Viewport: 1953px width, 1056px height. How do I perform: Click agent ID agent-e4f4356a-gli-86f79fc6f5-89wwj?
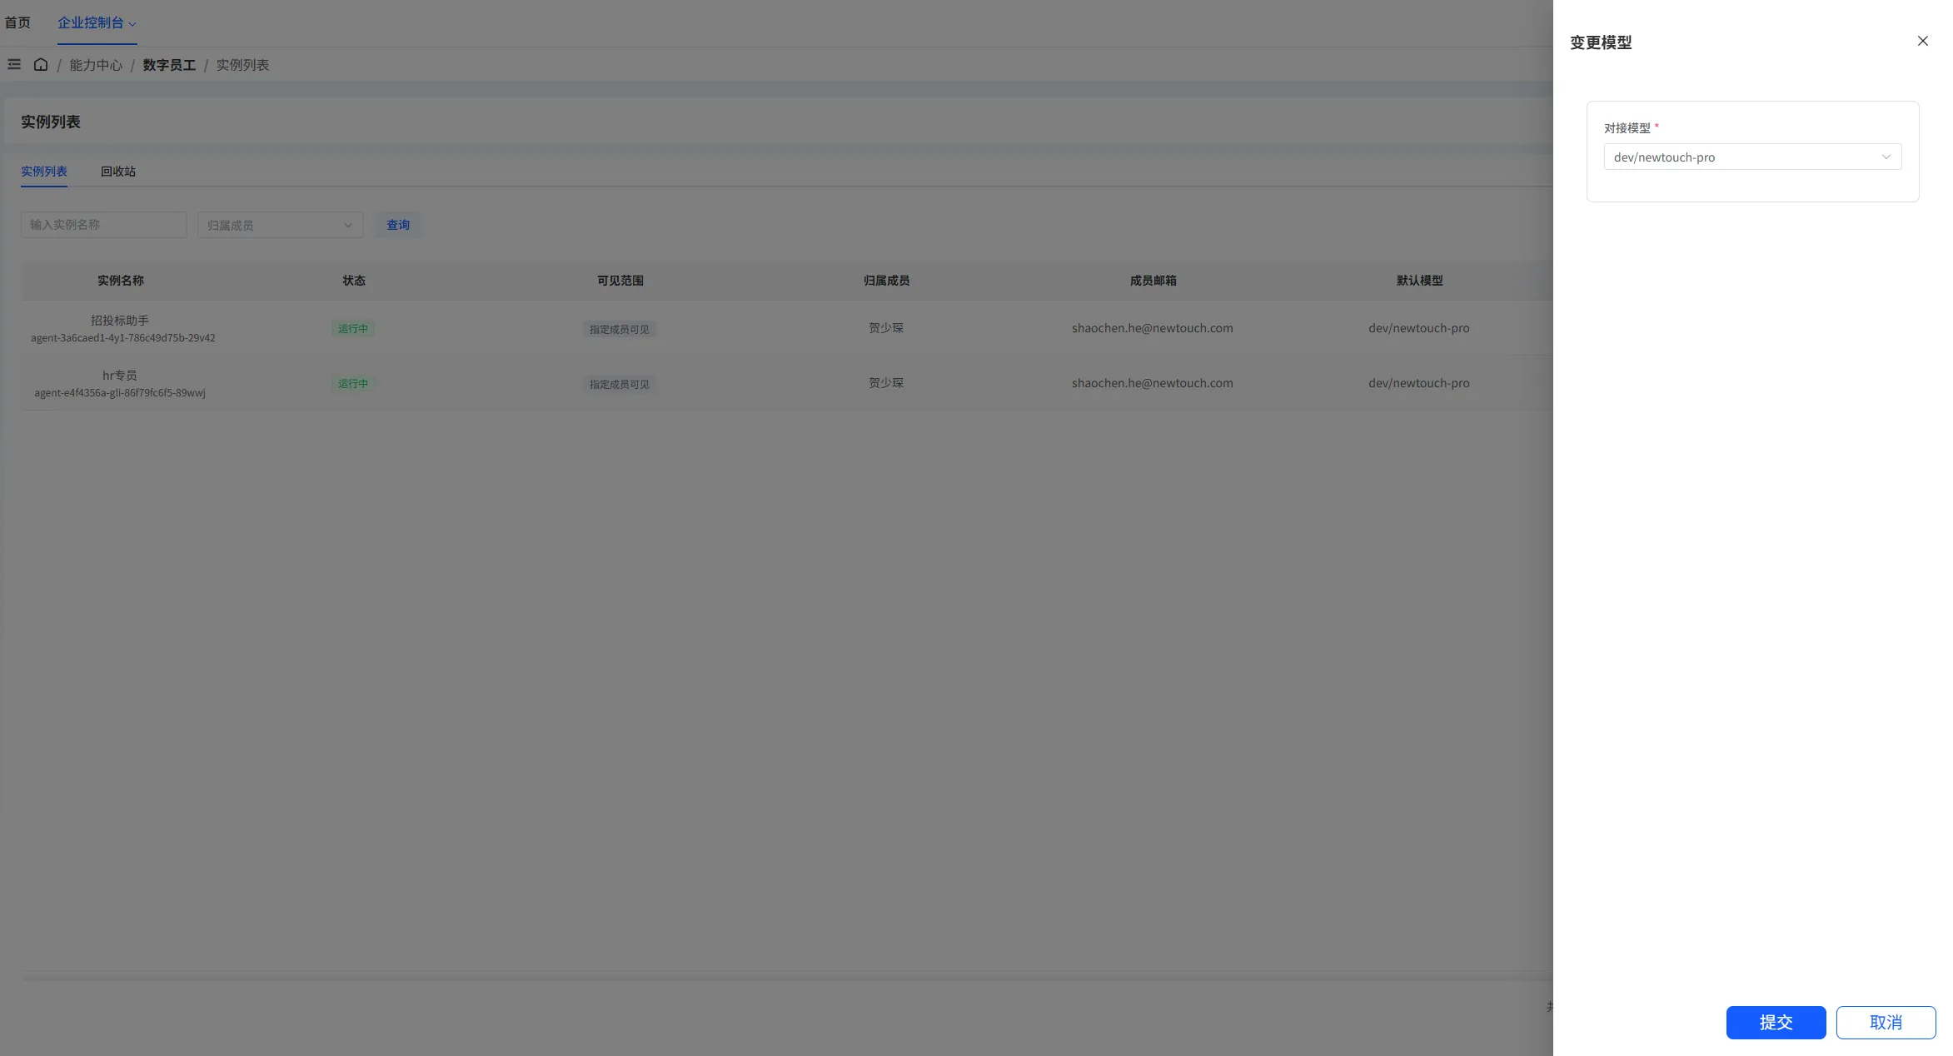pos(120,393)
